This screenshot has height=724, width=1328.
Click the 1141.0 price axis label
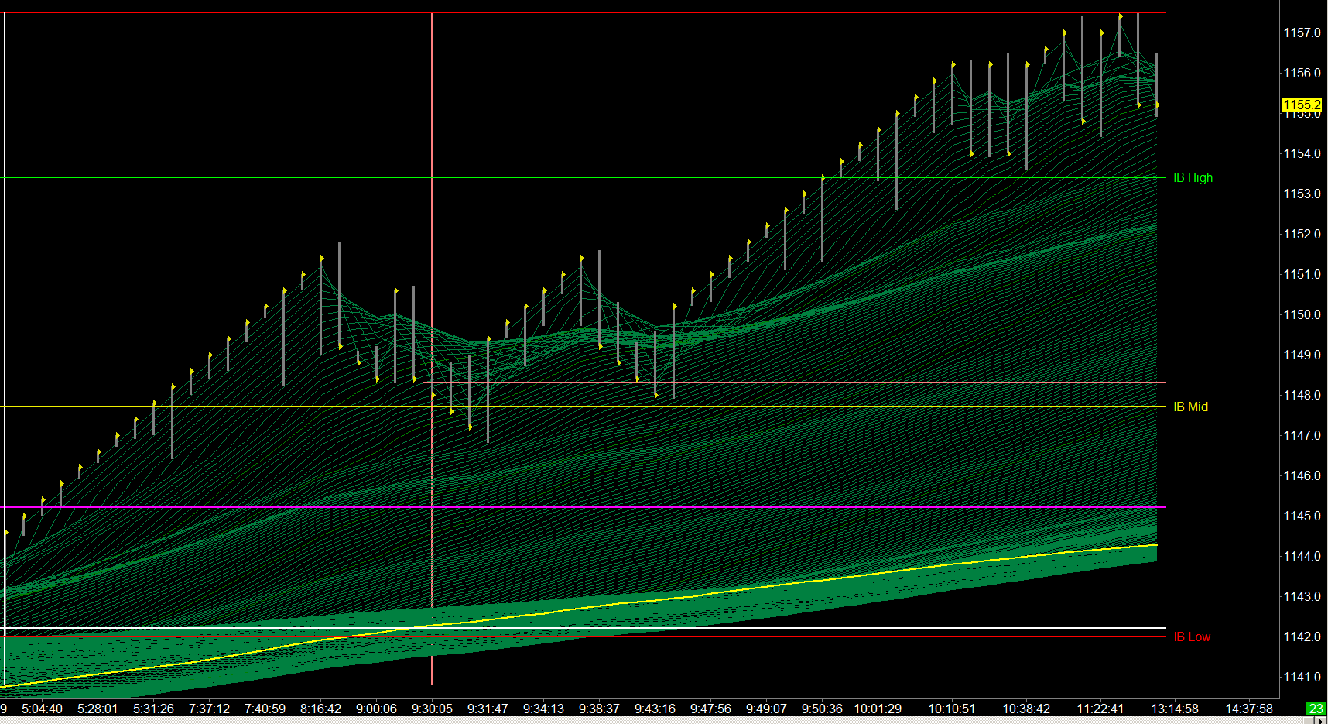click(1302, 678)
